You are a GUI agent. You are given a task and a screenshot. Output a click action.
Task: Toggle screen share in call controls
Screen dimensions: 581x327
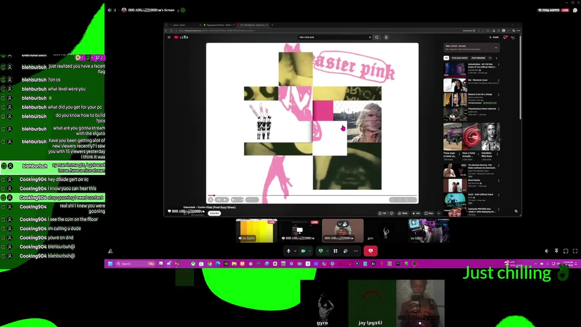pos(321,251)
